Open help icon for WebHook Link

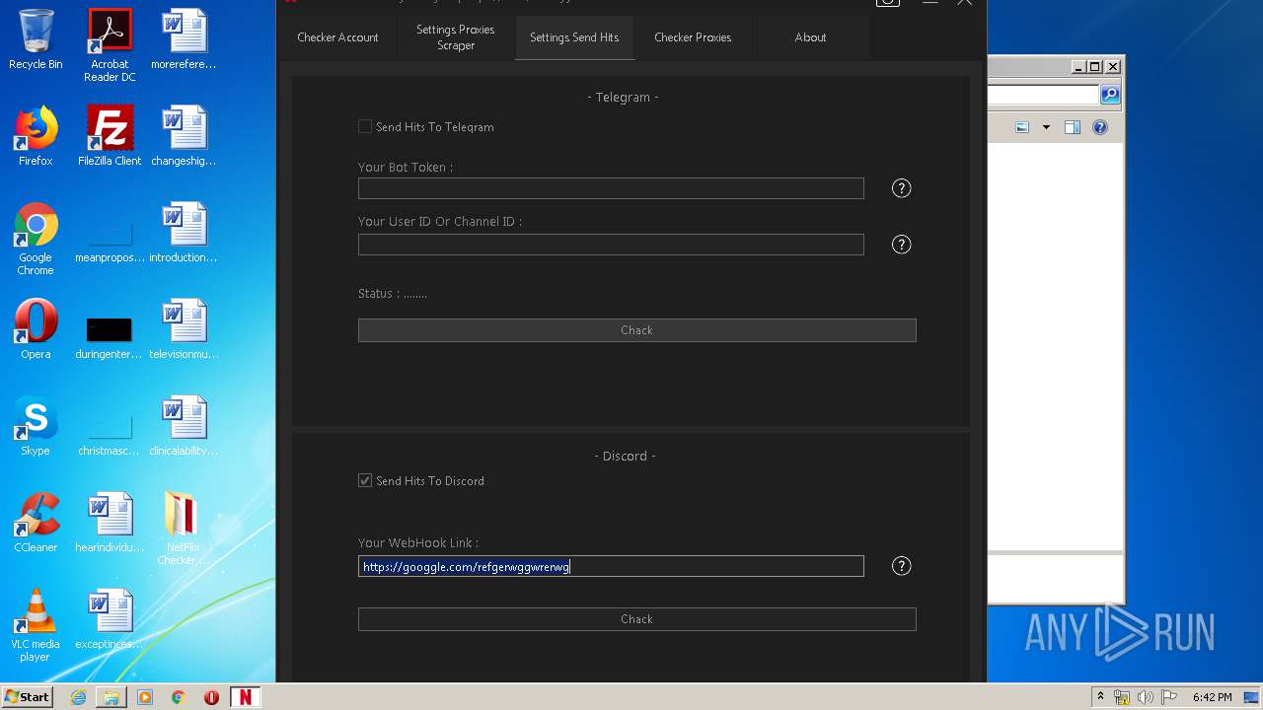(x=901, y=566)
